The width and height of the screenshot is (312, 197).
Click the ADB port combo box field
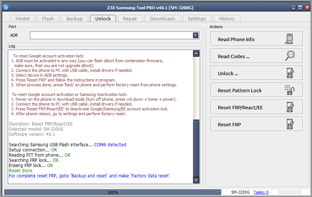(114, 36)
